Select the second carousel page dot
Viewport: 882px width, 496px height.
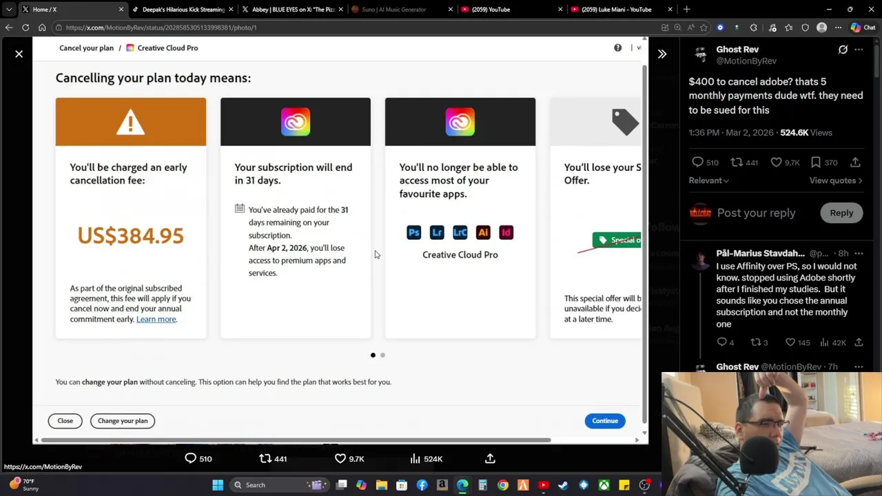click(382, 355)
